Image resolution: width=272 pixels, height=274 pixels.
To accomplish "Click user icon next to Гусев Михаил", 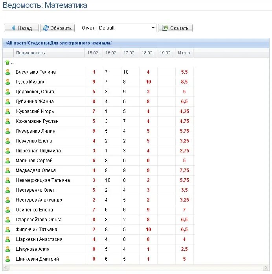I will coord(8,82).
